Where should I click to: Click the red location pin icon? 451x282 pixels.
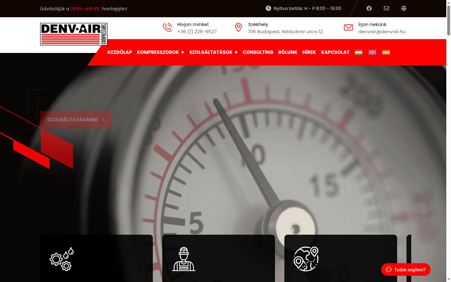coord(238,28)
